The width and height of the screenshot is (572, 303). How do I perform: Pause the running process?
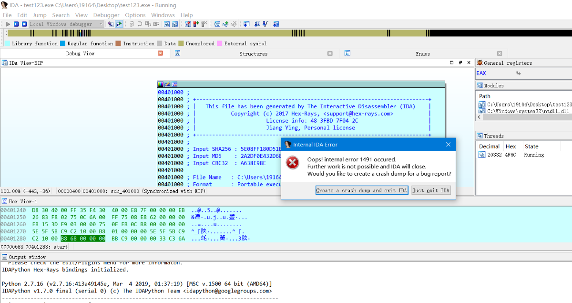tap(16, 24)
